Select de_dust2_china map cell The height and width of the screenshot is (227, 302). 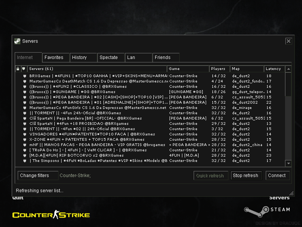click(247, 145)
